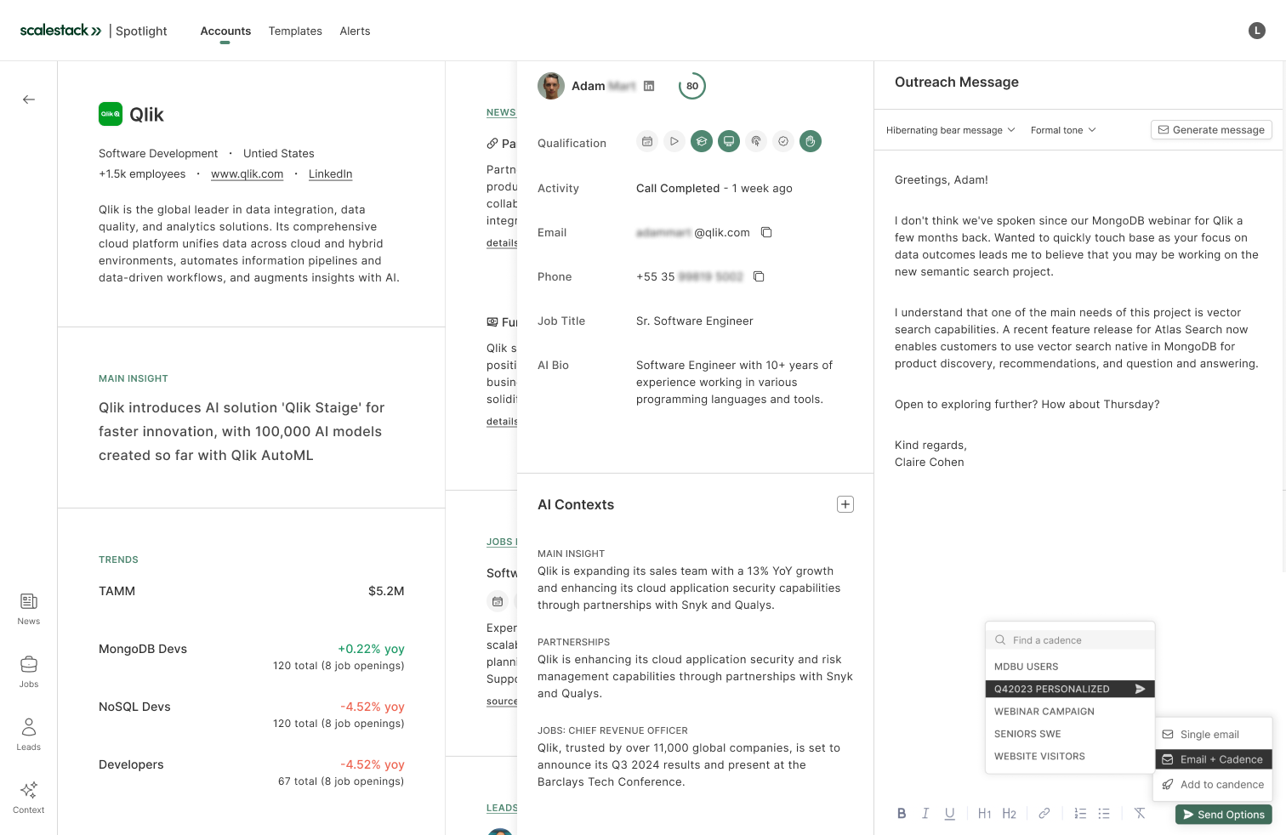Clear text formatting
The height and width of the screenshot is (835, 1286).
1140,814
